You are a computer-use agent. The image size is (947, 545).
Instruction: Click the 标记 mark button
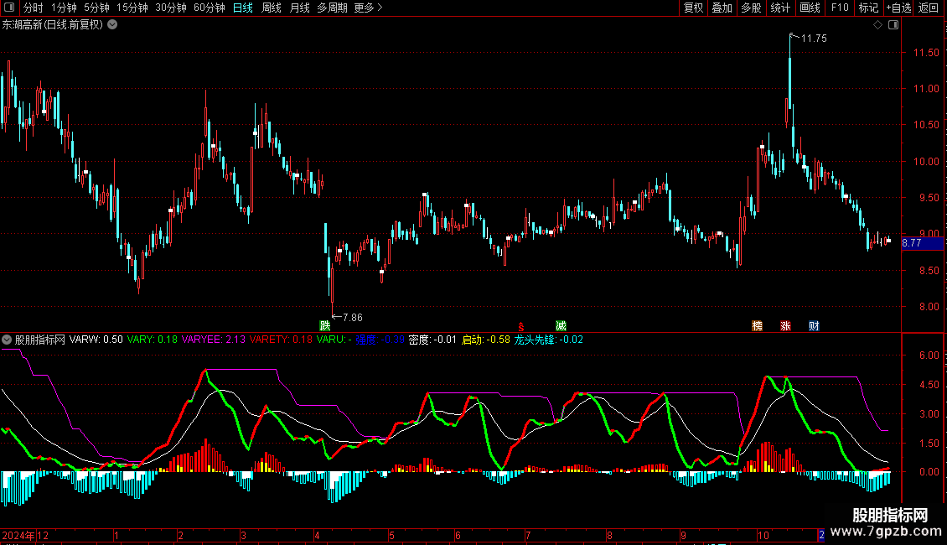coord(868,8)
